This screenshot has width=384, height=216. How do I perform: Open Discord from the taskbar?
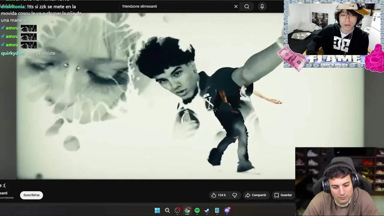click(x=227, y=210)
